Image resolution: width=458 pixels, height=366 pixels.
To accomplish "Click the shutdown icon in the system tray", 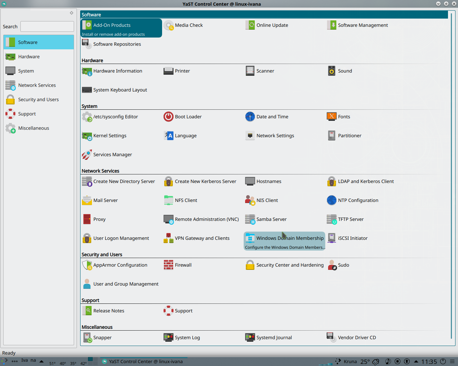I will pos(443,361).
